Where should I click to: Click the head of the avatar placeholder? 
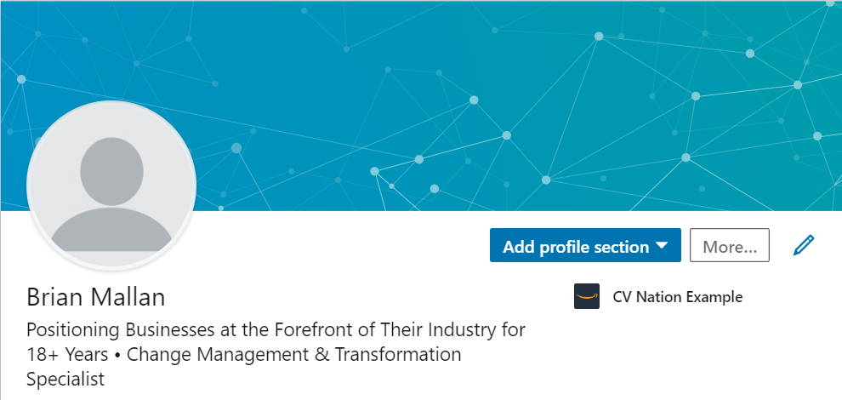click(112, 169)
